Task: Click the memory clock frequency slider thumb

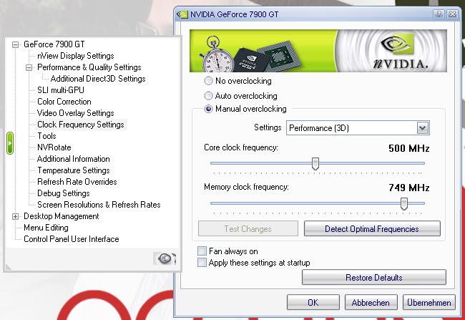Action: (404, 203)
